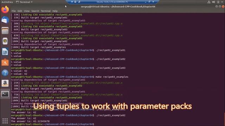Select the Terminal icon in dock
This screenshot has height=126, width=225.
[x=5, y=94]
